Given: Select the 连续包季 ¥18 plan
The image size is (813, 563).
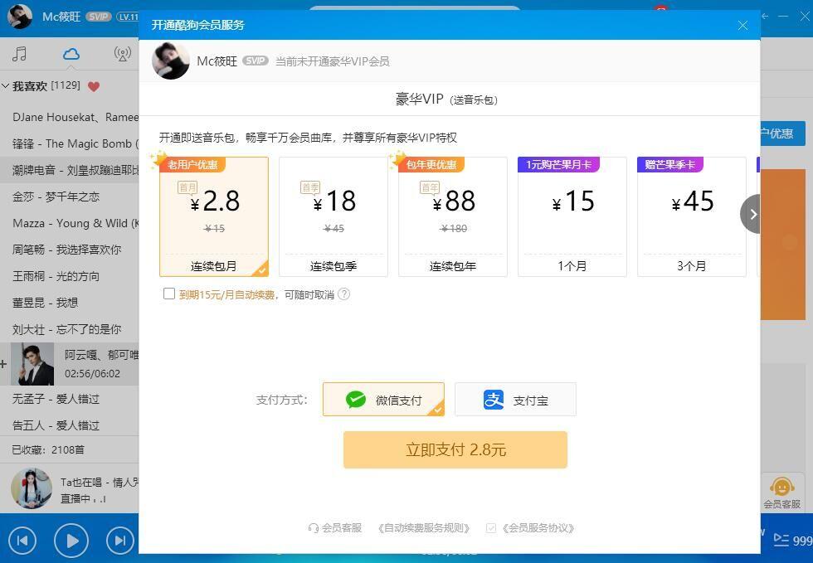Looking at the screenshot, I should pos(333,216).
